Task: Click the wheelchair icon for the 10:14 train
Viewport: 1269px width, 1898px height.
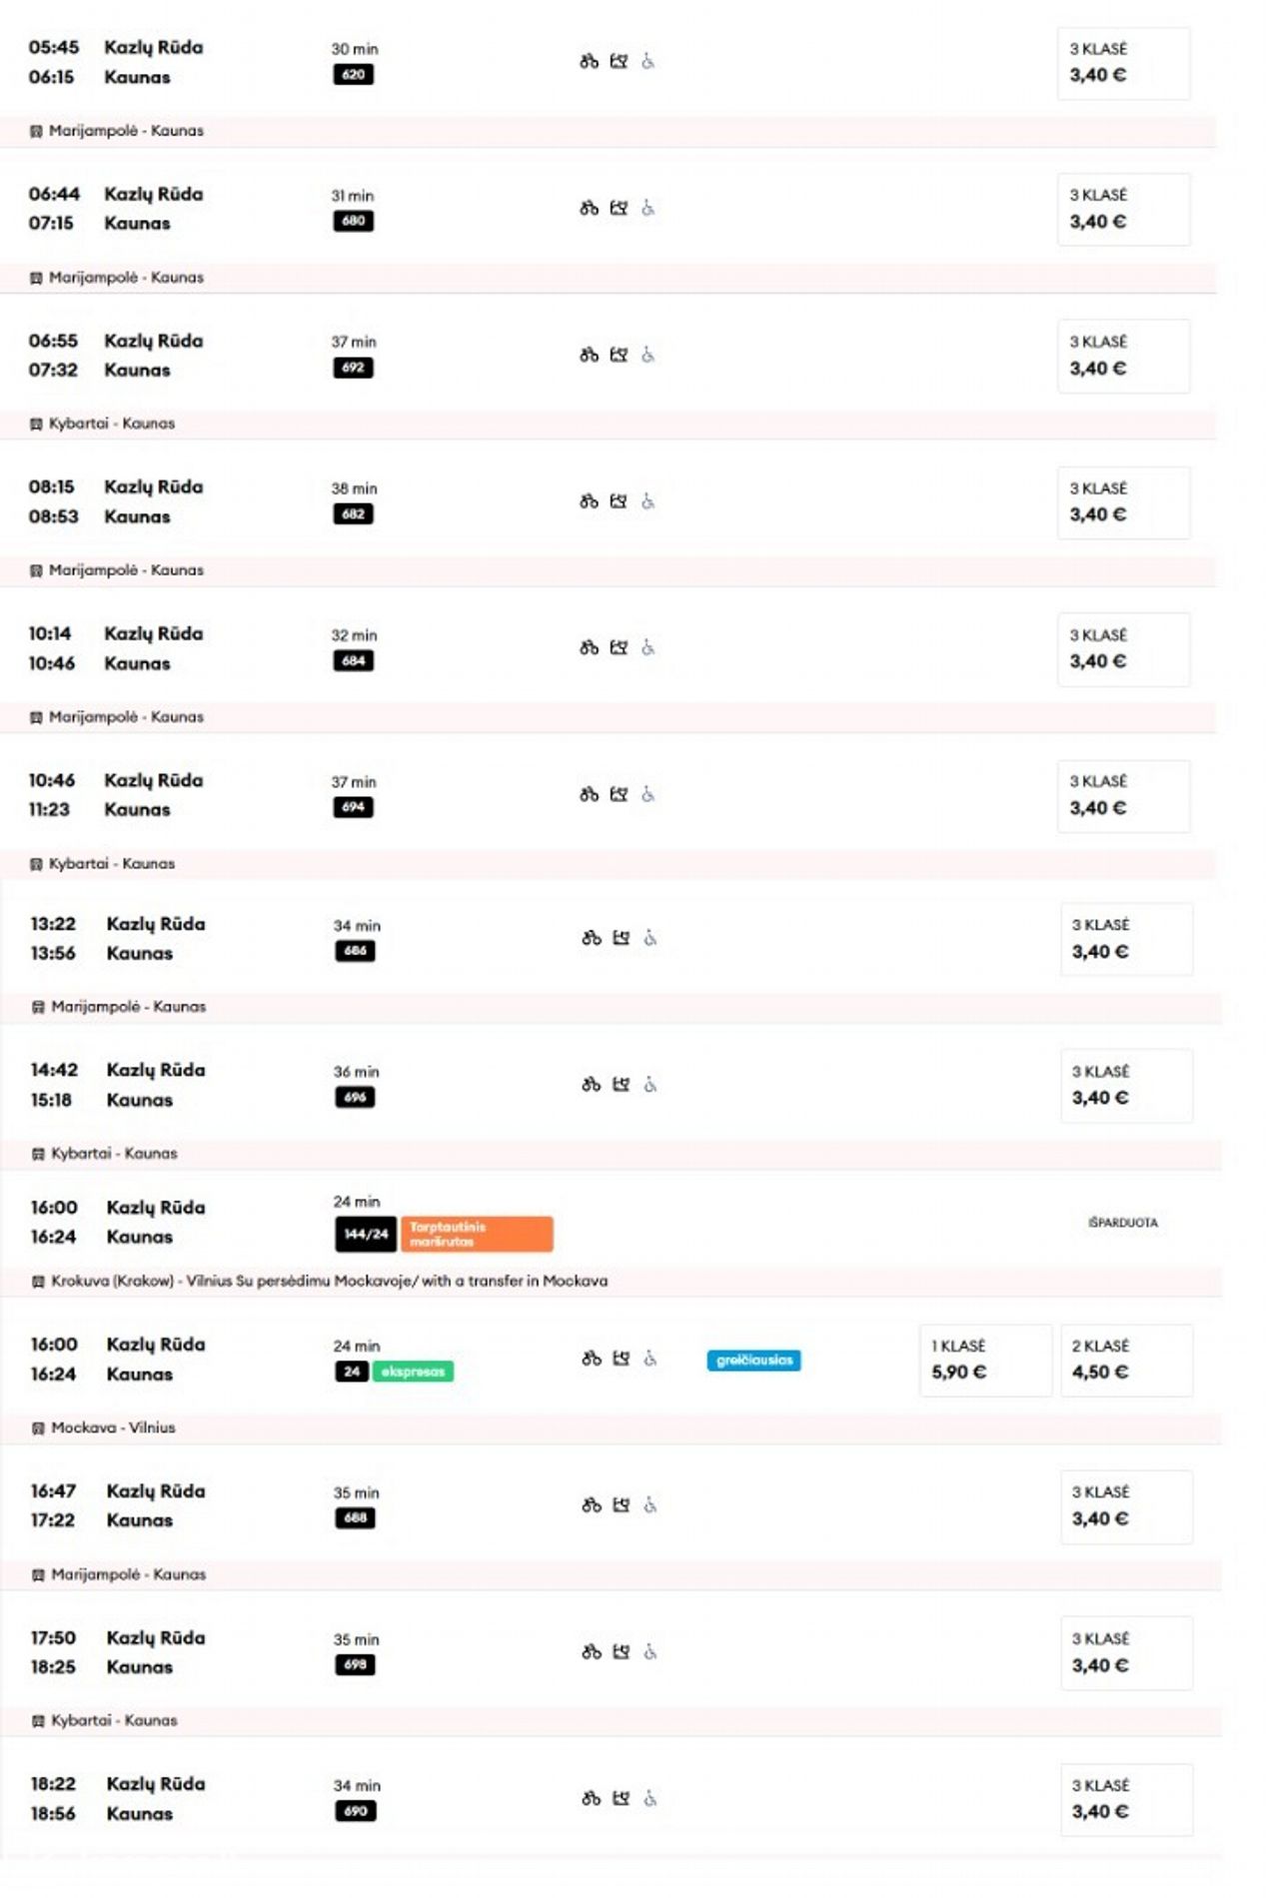Action: click(x=647, y=647)
